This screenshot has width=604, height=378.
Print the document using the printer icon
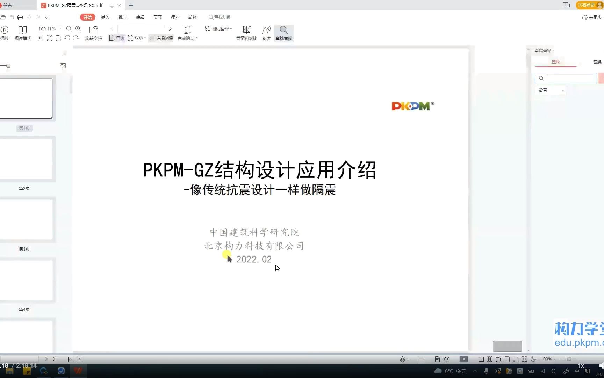click(x=20, y=17)
